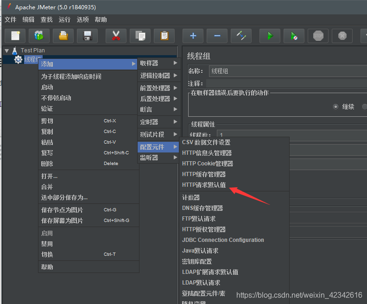The width and height of the screenshot is (367, 304).
Task: Click 不停顿启动 in context menu
Action: 89,98
